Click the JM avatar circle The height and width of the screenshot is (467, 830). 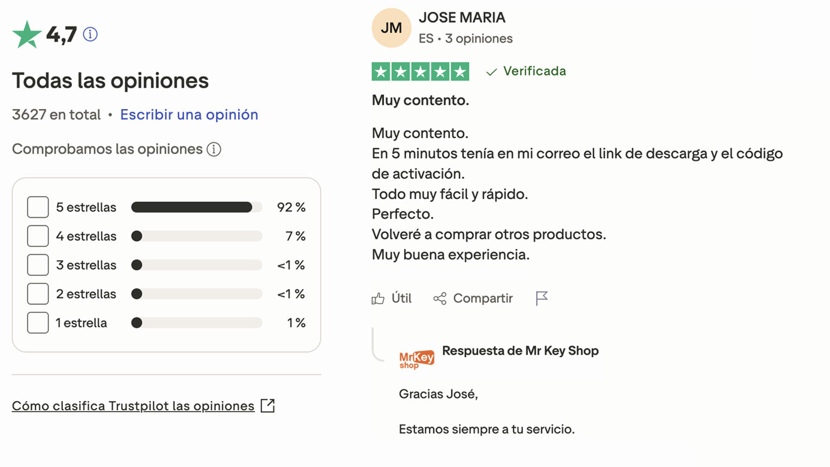pyautogui.click(x=391, y=28)
